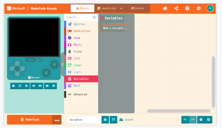This screenshot has width=222, height=128.
Task: Click the simulator directional pad
Action: click(17, 69)
